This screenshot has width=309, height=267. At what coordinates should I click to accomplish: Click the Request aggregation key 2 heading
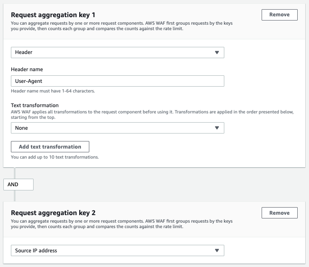click(53, 213)
